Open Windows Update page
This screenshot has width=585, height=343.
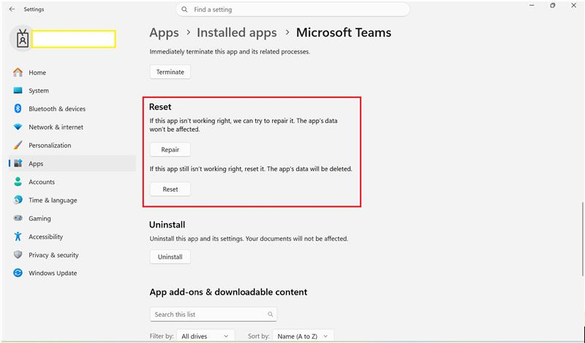(x=72, y=273)
